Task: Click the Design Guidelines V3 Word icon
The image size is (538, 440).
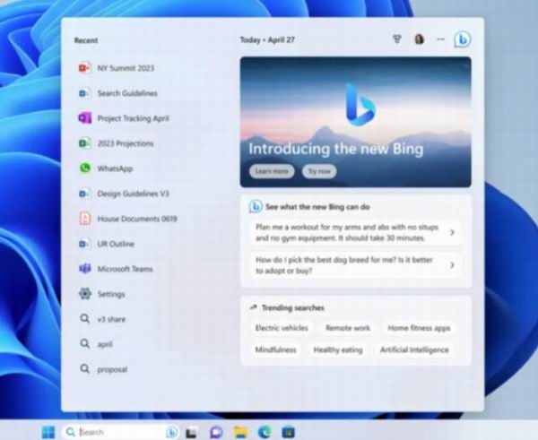Action: (84, 194)
